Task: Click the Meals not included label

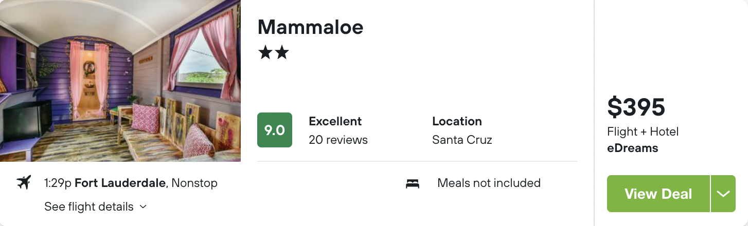Action: 489,183
